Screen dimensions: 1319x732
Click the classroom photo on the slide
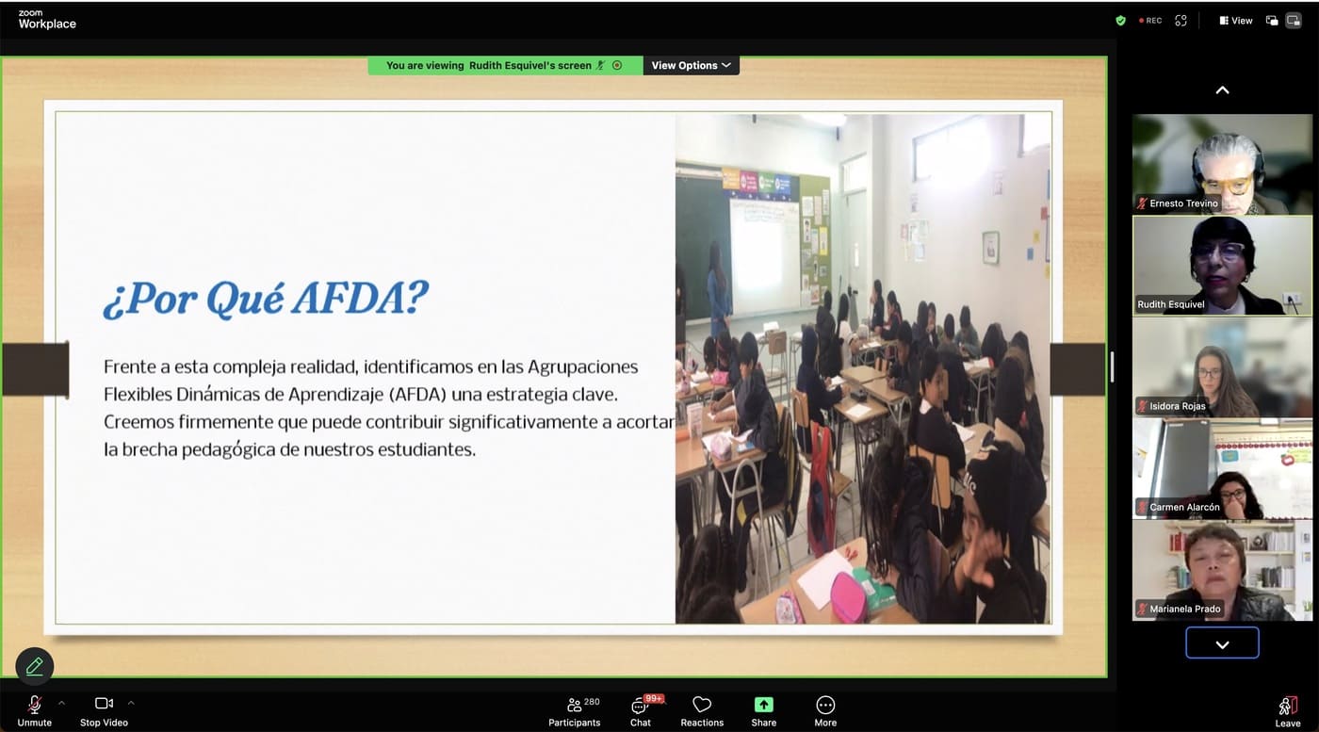[x=862, y=368]
